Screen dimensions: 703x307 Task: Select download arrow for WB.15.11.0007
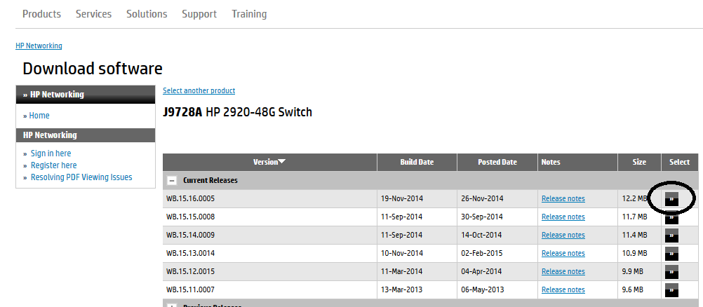click(x=671, y=290)
